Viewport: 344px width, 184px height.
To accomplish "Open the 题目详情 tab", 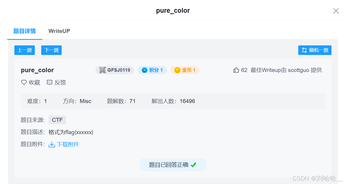I will 24,31.
